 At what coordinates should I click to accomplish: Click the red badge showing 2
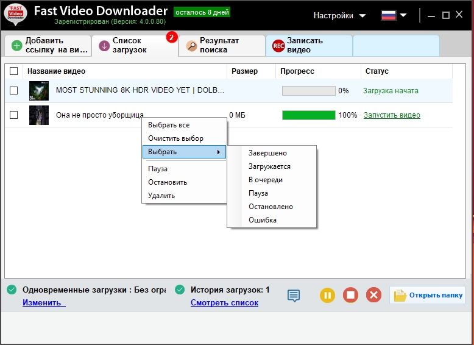tap(171, 38)
